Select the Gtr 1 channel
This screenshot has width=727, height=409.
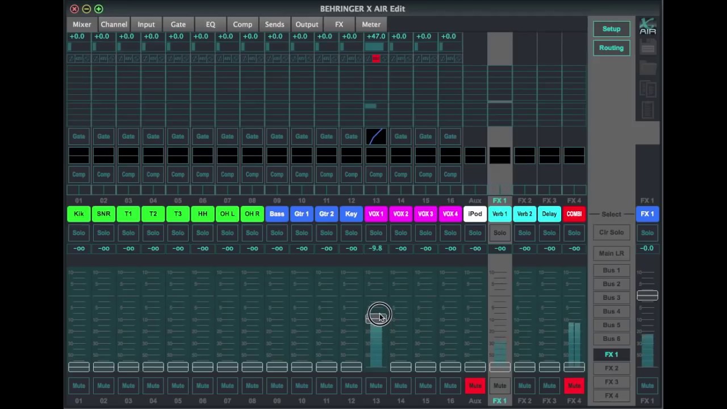pos(302,214)
